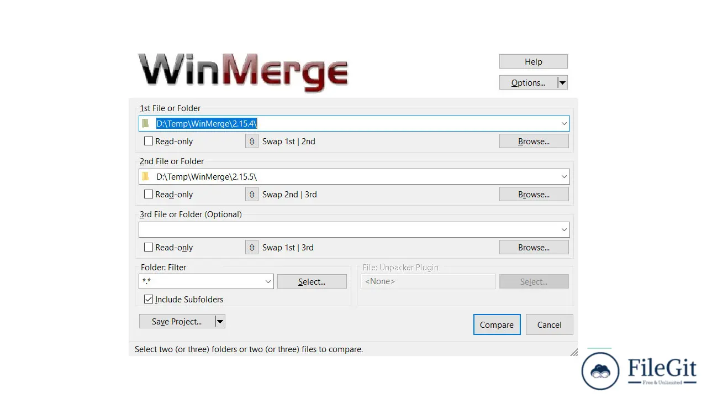Open the Help button
The height and width of the screenshot is (398, 707).
point(534,62)
